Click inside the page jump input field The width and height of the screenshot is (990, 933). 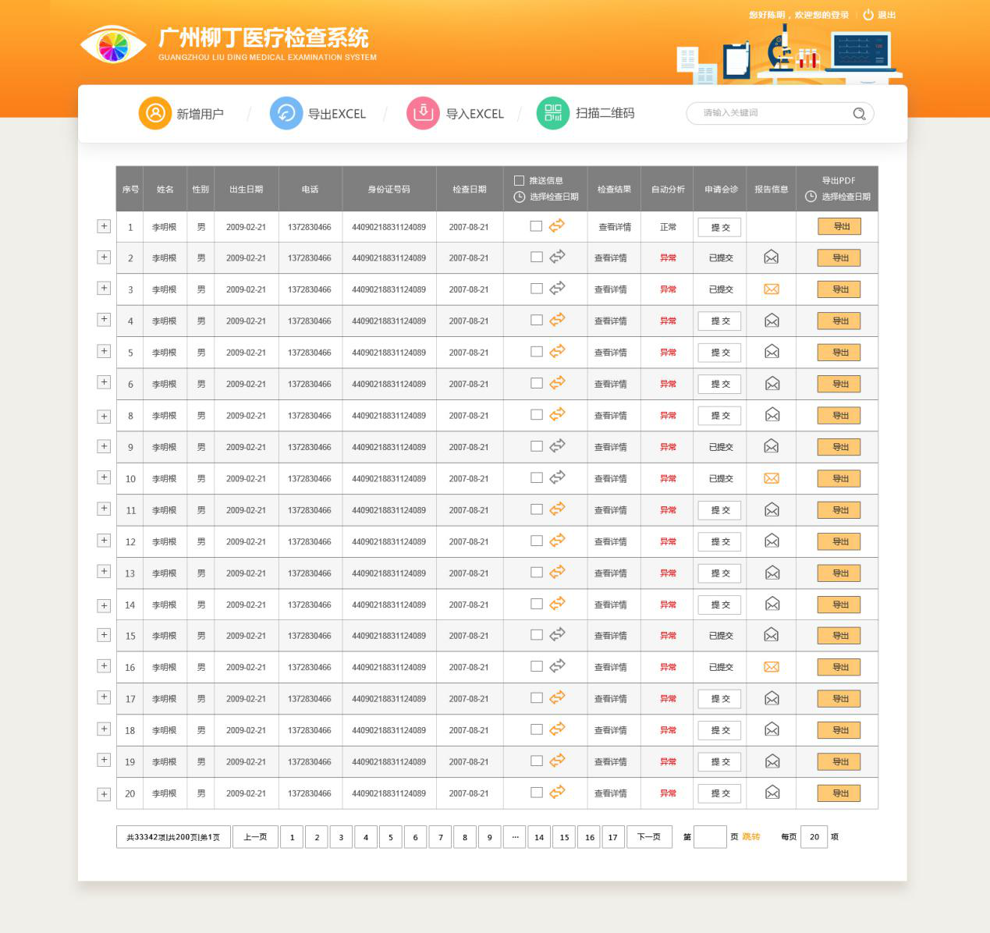point(709,836)
